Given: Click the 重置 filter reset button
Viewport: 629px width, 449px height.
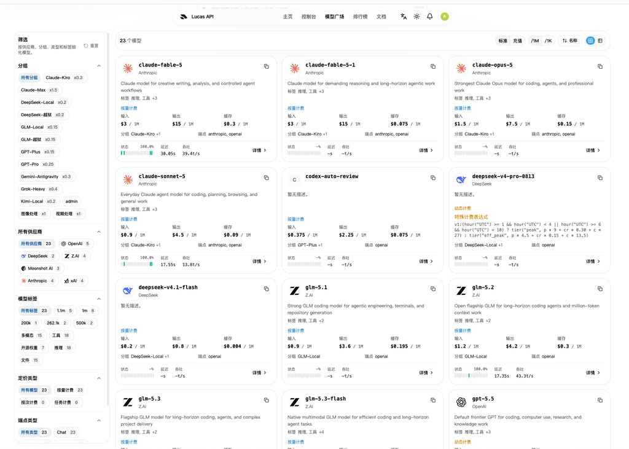Looking at the screenshot, I should point(91,45).
